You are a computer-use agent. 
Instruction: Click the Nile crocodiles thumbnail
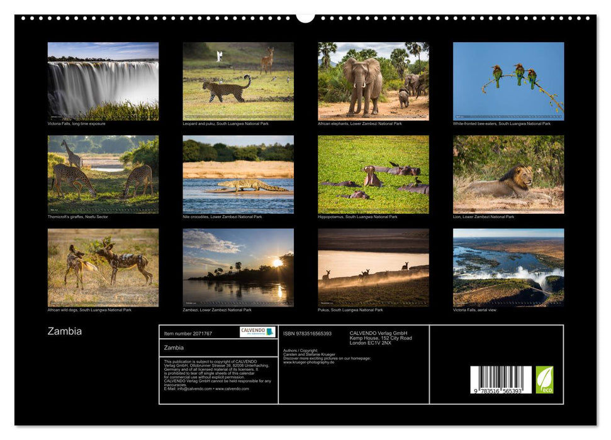point(237,173)
